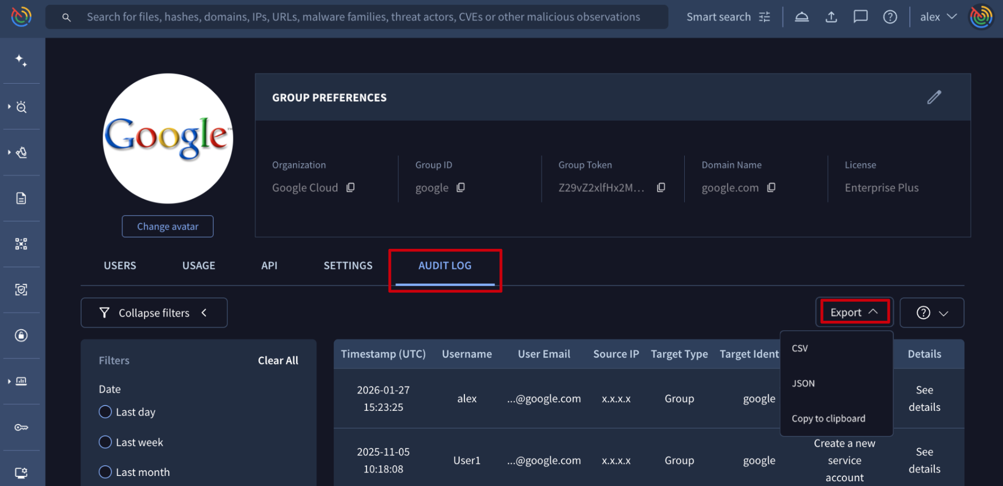This screenshot has width=1003, height=486.
Task: Click 'Create a new service account' text
Action: (x=845, y=461)
